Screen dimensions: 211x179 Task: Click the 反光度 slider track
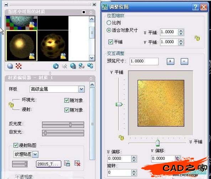tap(63, 125)
